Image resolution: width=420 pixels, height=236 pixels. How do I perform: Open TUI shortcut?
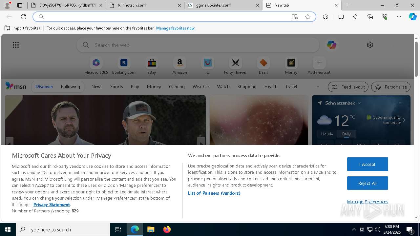click(x=207, y=66)
